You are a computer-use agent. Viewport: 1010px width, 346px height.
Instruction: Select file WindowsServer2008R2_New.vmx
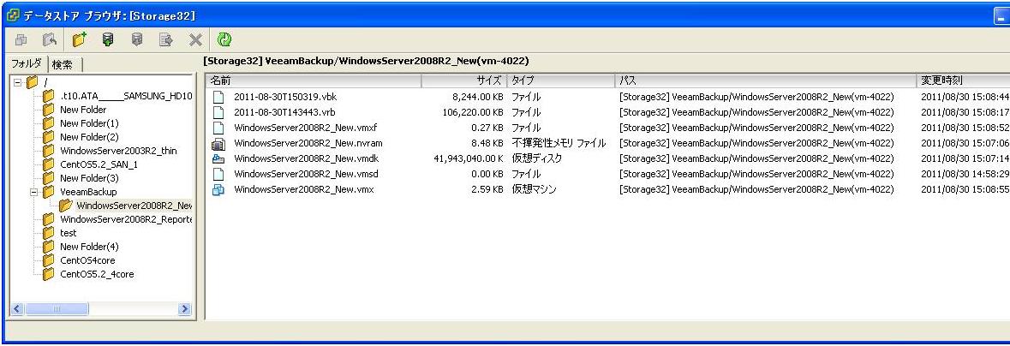(303, 189)
